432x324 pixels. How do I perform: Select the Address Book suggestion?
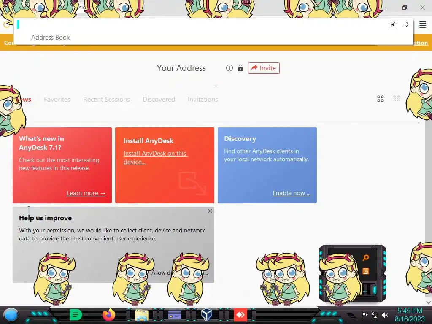(x=51, y=38)
